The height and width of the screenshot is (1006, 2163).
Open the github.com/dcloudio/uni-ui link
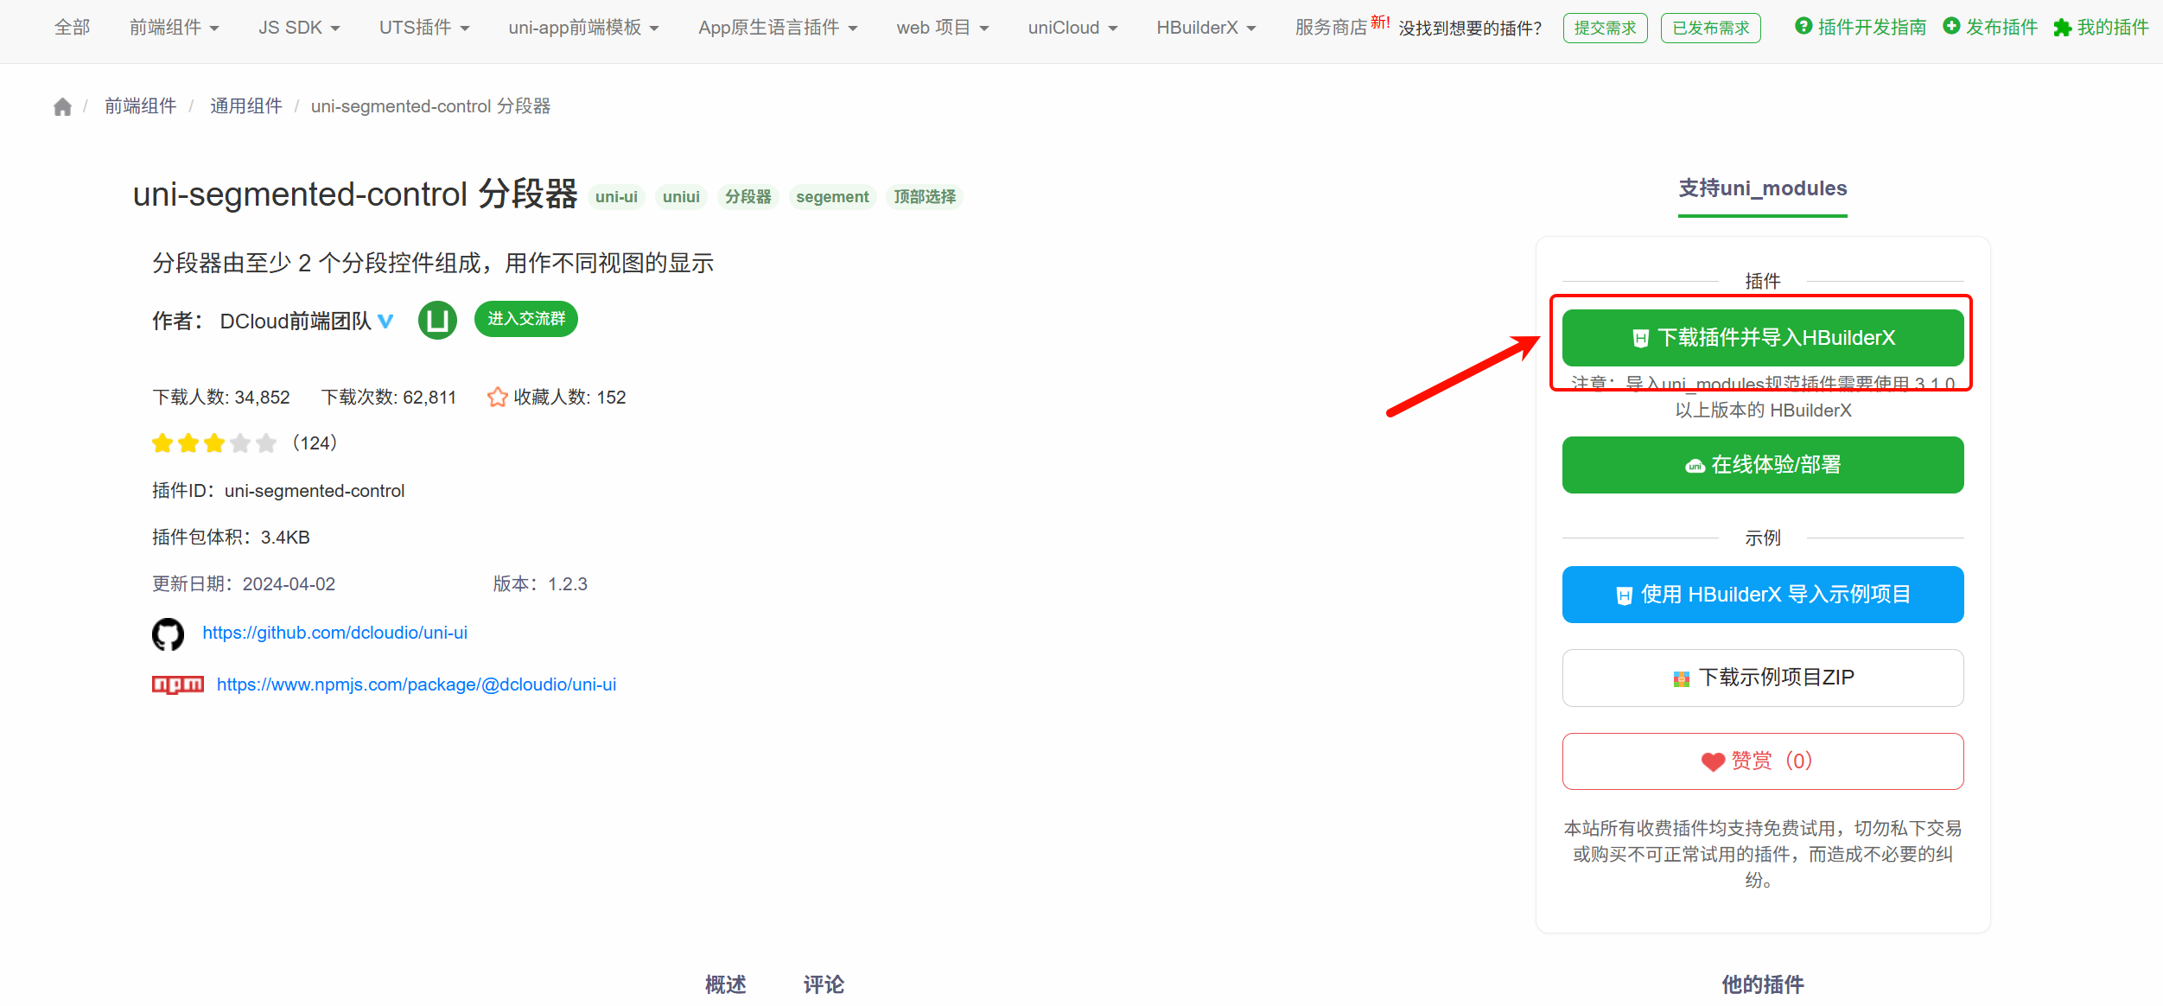335,633
